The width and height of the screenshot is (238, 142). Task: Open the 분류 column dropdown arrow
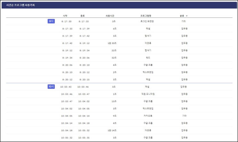tap(187, 16)
